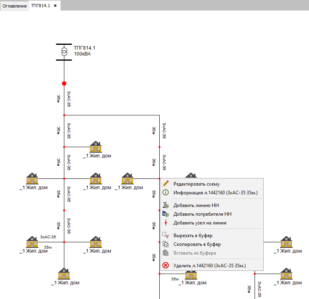309x299 pixels.
Task: Click the large red node below the transformer
Action: coord(64,83)
